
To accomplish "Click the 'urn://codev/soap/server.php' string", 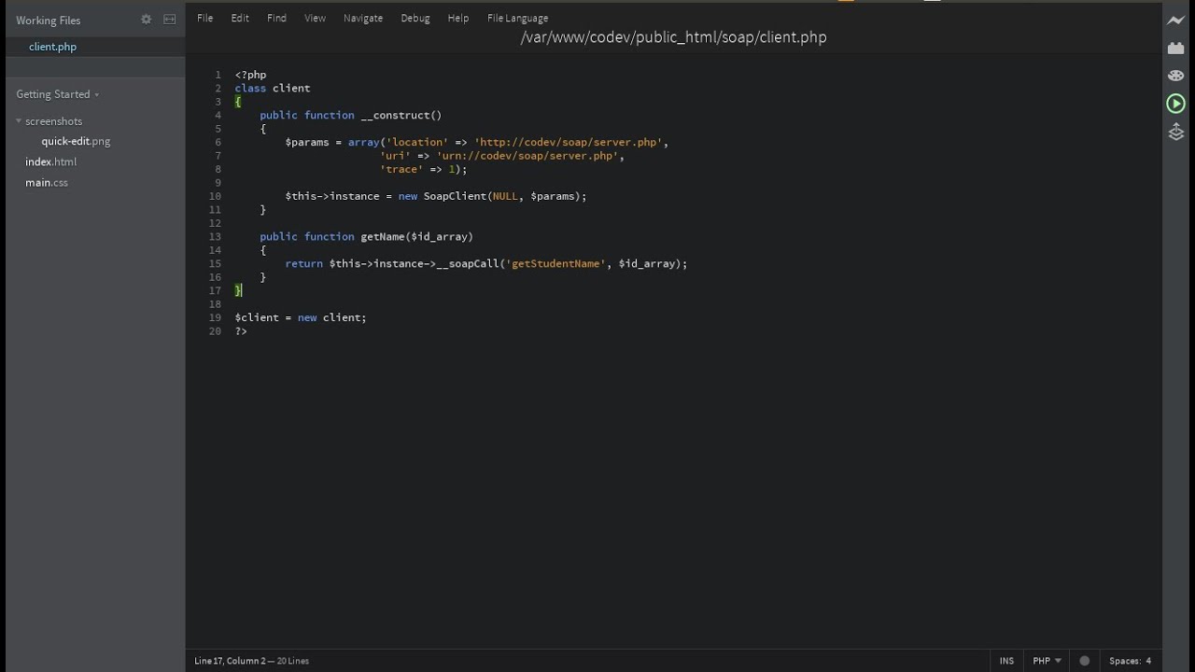I will click(527, 156).
